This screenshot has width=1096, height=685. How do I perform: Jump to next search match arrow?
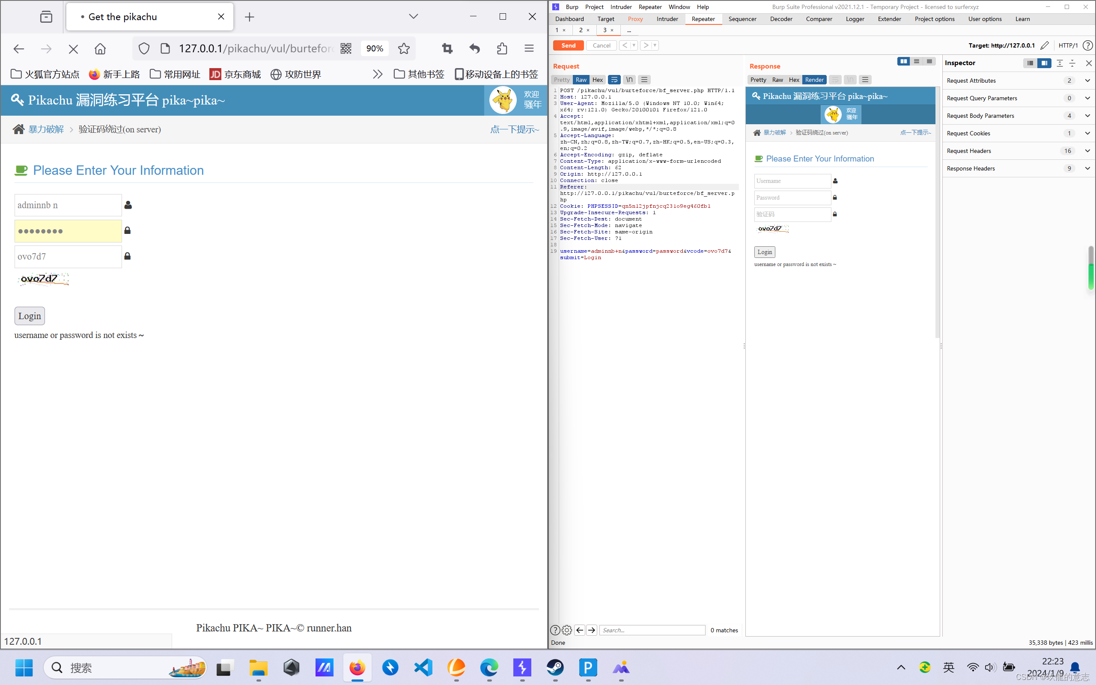592,630
